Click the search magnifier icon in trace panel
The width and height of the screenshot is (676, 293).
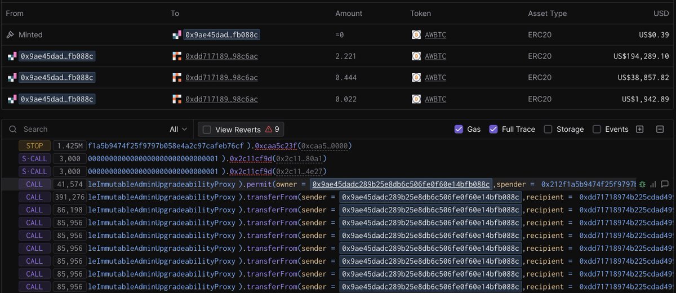tap(13, 130)
